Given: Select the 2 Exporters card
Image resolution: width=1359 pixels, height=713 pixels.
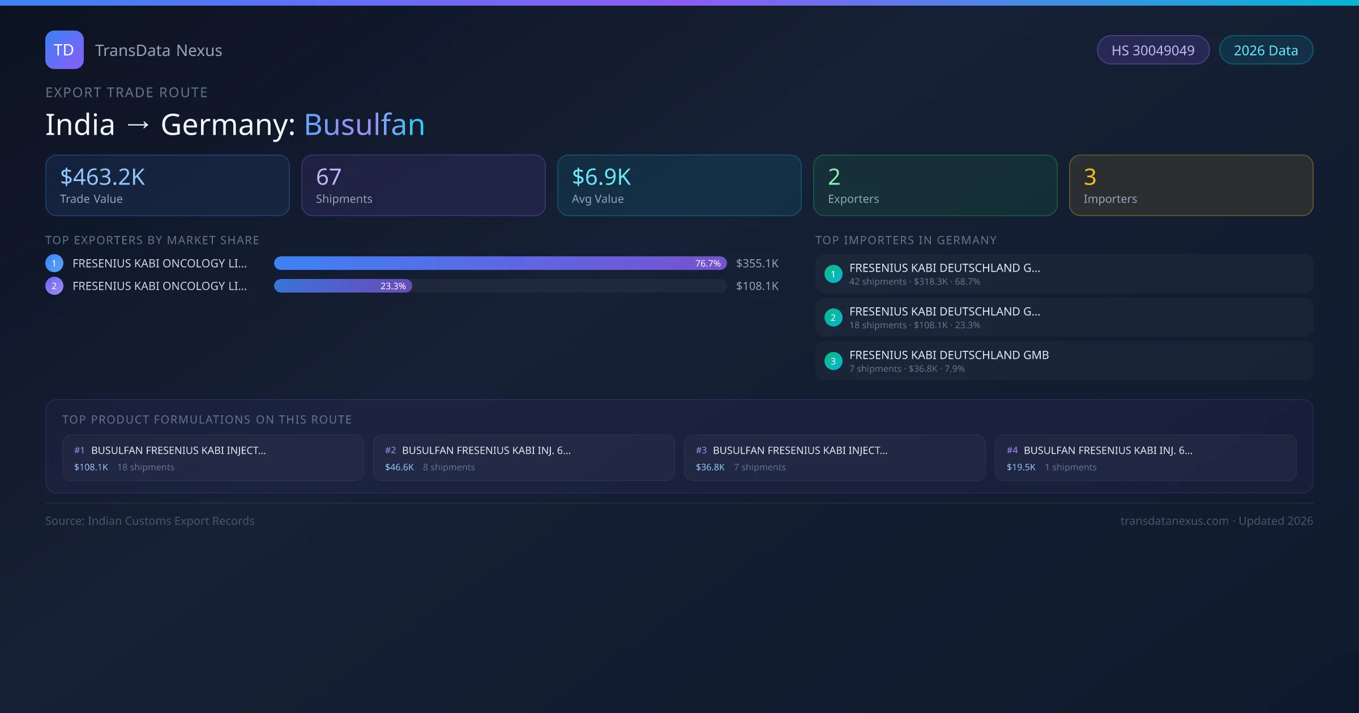Looking at the screenshot, I should [935, 186].
